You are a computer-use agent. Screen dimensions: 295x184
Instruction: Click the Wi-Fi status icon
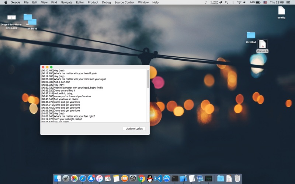coord(239,3)
